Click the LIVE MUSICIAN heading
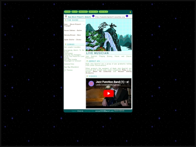This screenshot has width=196, height=147. (97, 53)
